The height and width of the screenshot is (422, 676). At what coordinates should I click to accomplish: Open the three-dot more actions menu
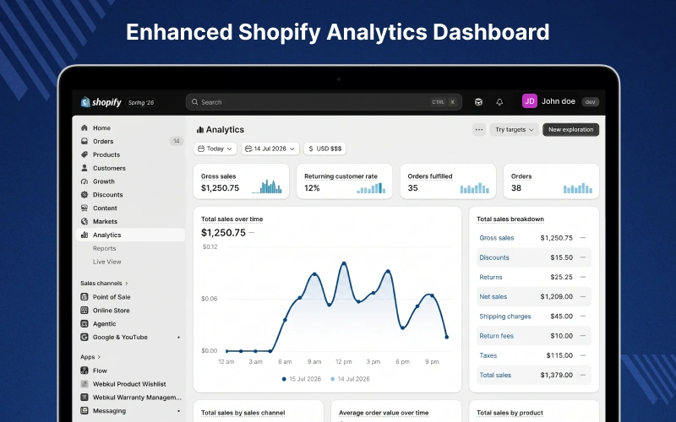tap(479, 130)
